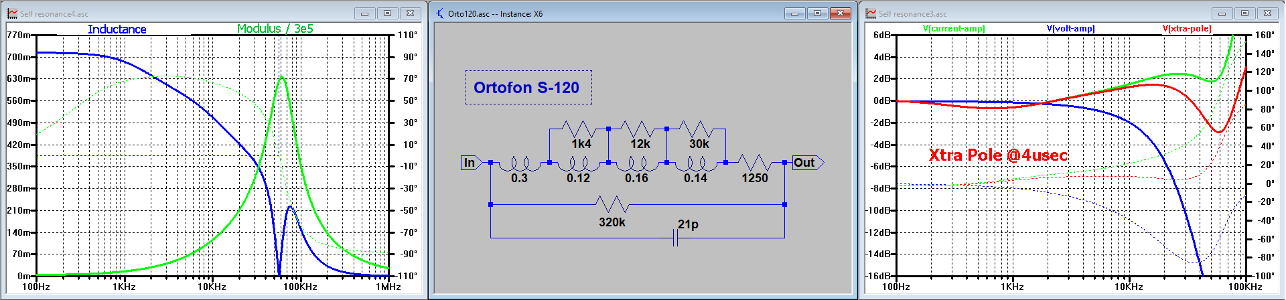Click the Ortofon S-120 text box
Viewport: 1286px width, 300px height.
coord(528,87)
